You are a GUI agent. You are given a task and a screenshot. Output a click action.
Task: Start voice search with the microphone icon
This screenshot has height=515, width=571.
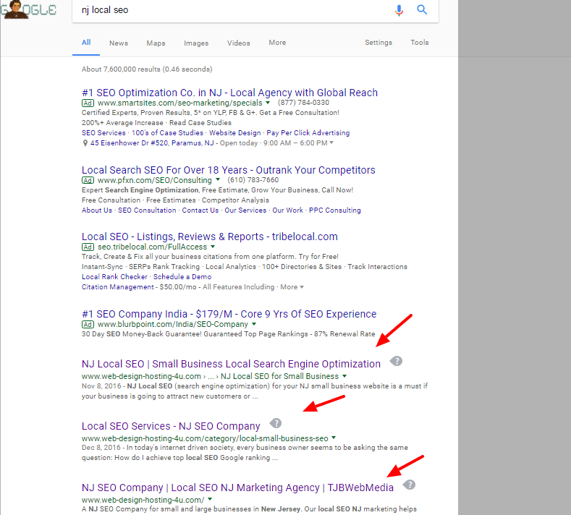point(399,10)
